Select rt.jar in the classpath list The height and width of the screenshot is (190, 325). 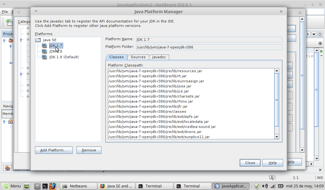point(148,76)
